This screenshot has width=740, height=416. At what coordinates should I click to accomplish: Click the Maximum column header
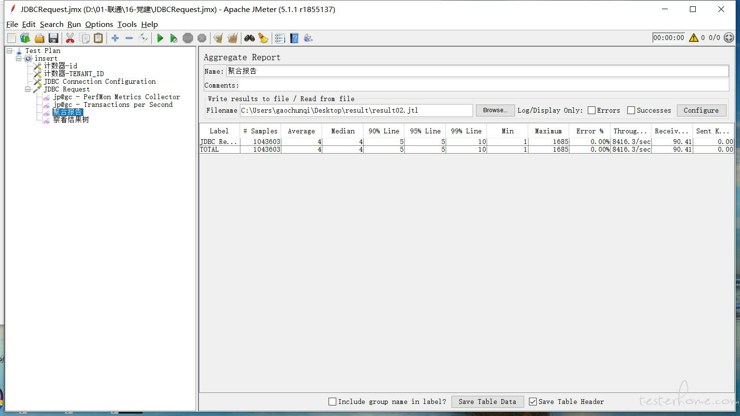[548, 131]
